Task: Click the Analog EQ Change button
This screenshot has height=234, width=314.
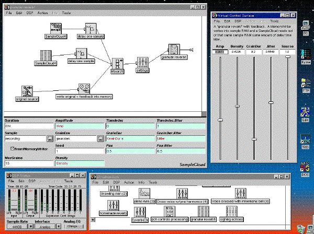Action: coord(74,226)
